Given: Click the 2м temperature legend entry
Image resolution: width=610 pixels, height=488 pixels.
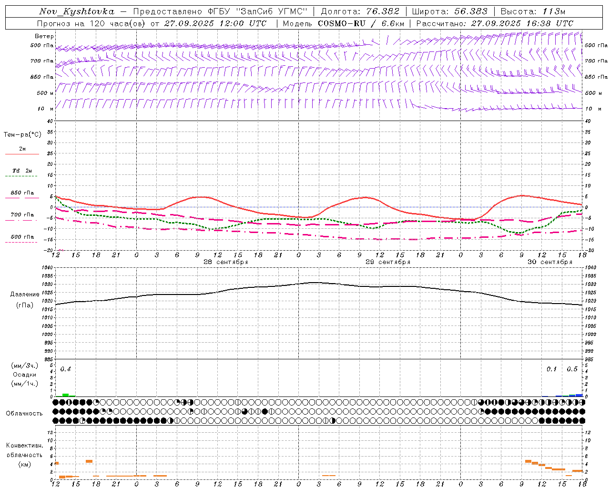Looking at the screenshot, I should tap(22, 149).
